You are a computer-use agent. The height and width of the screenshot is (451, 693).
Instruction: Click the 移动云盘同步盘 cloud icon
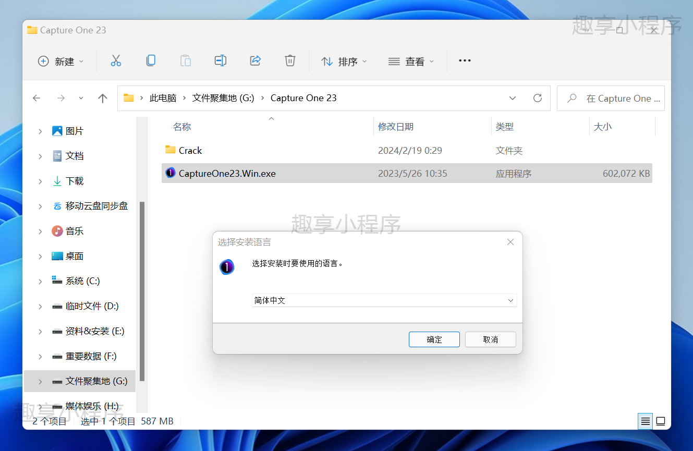coord(57,206)
